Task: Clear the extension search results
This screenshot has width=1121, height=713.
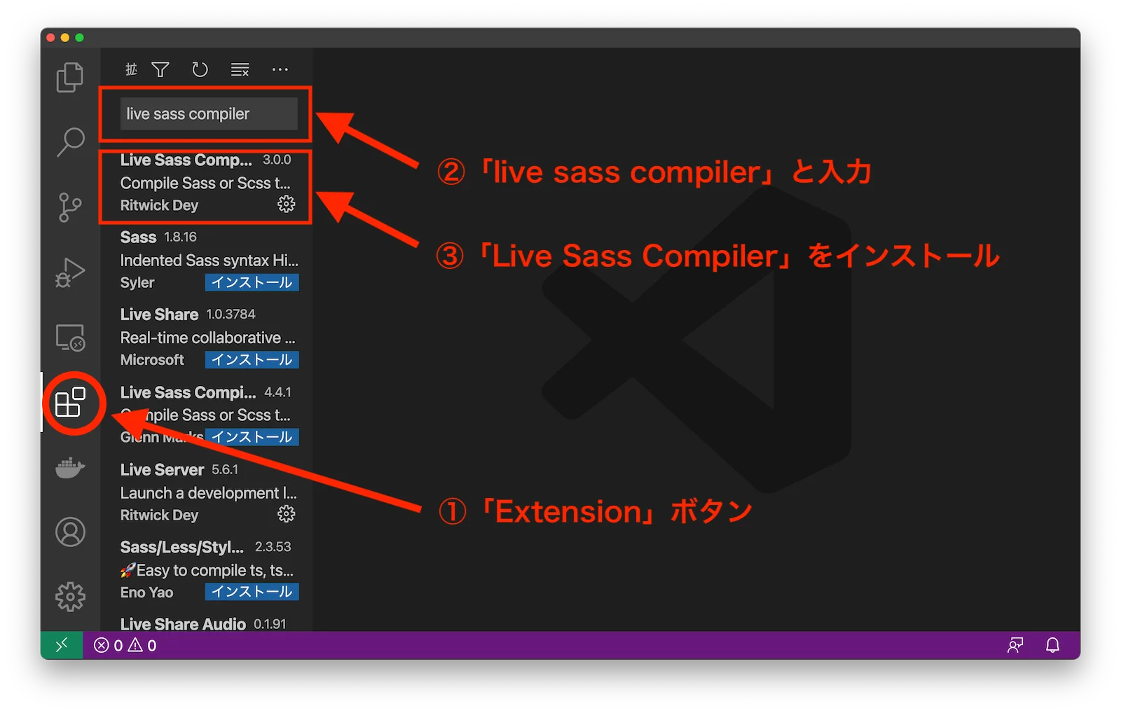Action: (x=239, y=69)
